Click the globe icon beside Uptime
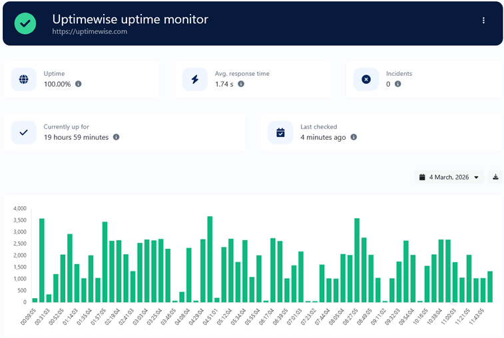Screen dimensions: 504x338 click(x=24, y=79)
